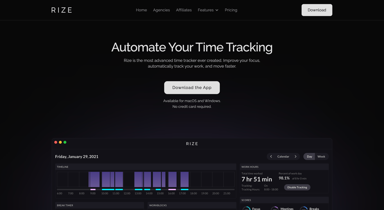Go to the next day using the right chevron
The image size is (384, 210).
pyautogui.click(x=296, y=156)
